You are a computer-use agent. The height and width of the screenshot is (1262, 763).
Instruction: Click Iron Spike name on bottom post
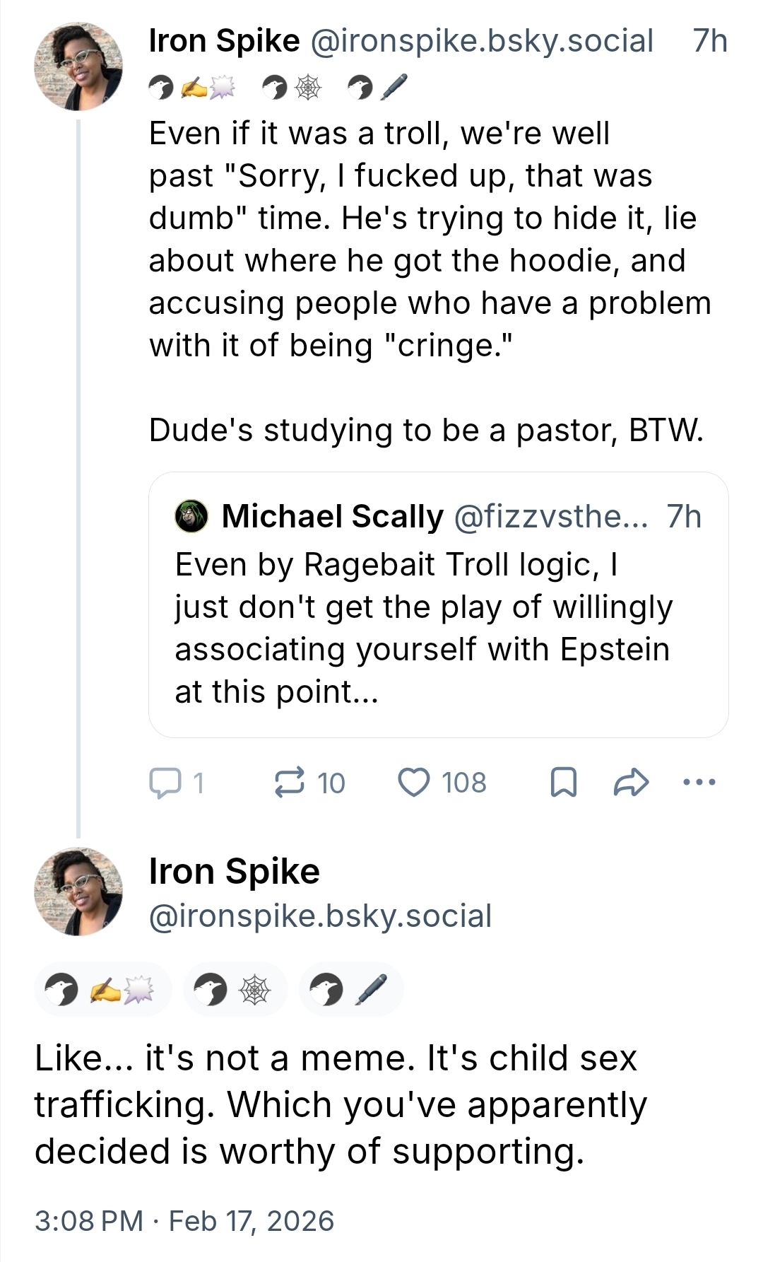(234, 871)
